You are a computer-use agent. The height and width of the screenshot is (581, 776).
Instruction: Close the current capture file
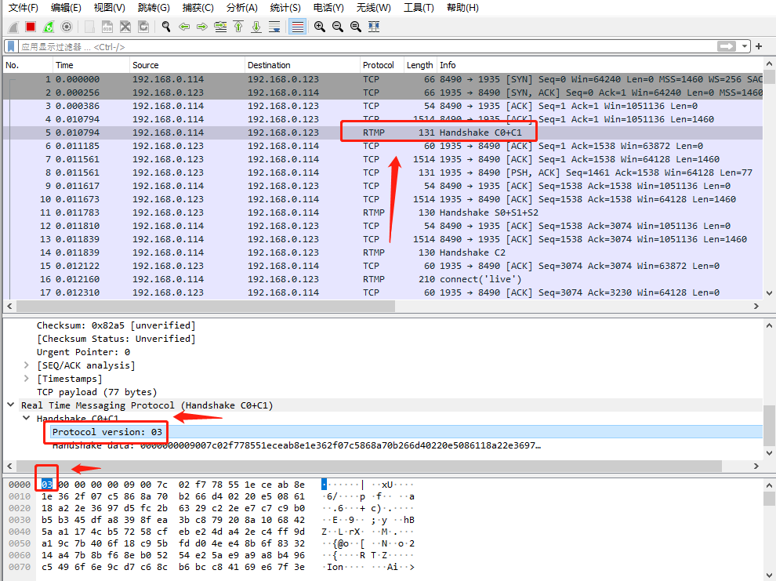pos(125,27)
